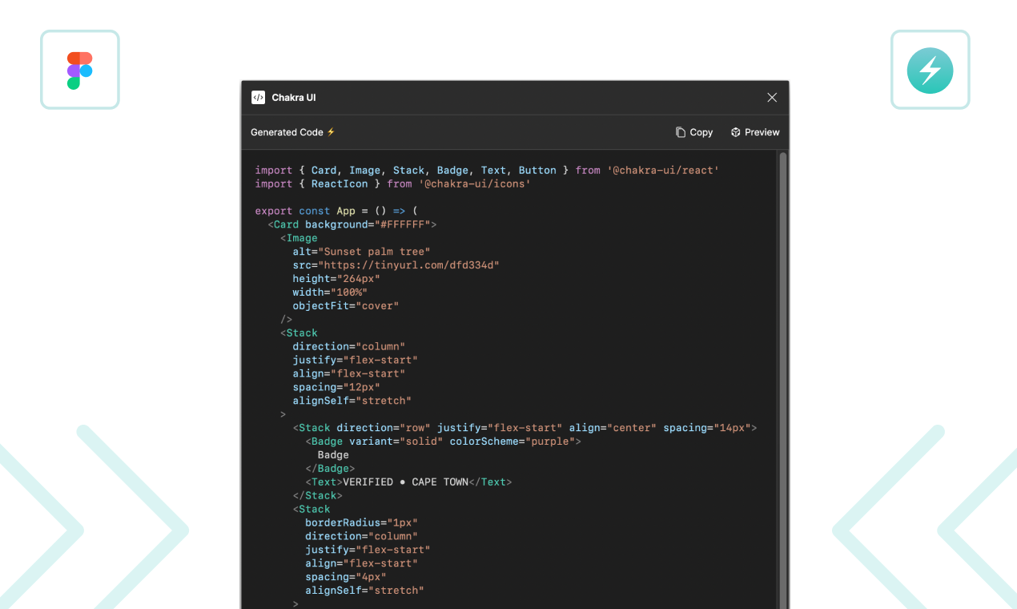This screenshot has width=1017, height=609.
Task: Click the Badge variant="solid" colorScheme purple line
Action: (x=443, y=442)
